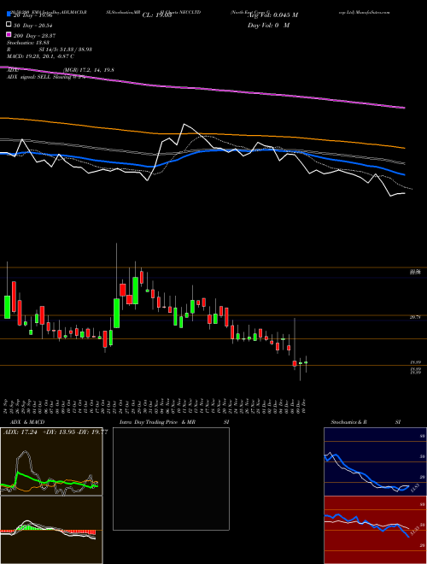Image resolution: width=427 pixels, height=564 pixels.
Task: Click the 'Stochastics: 13.83' reading
Action: (27, 43)
